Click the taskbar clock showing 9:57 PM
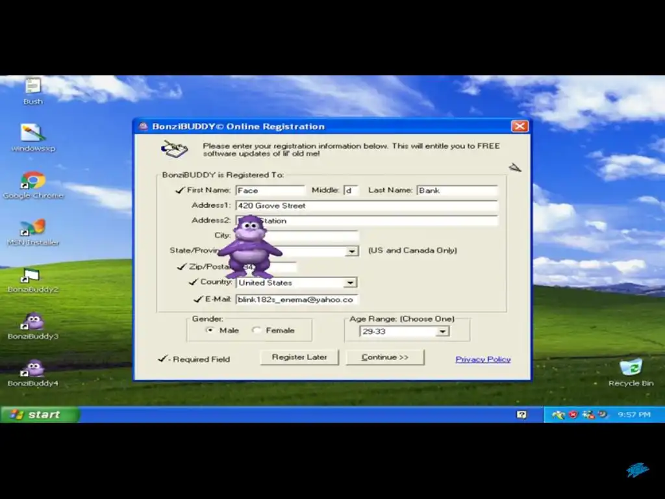The height and width of the screenshot is (499, 665). (x=634, y=415)
